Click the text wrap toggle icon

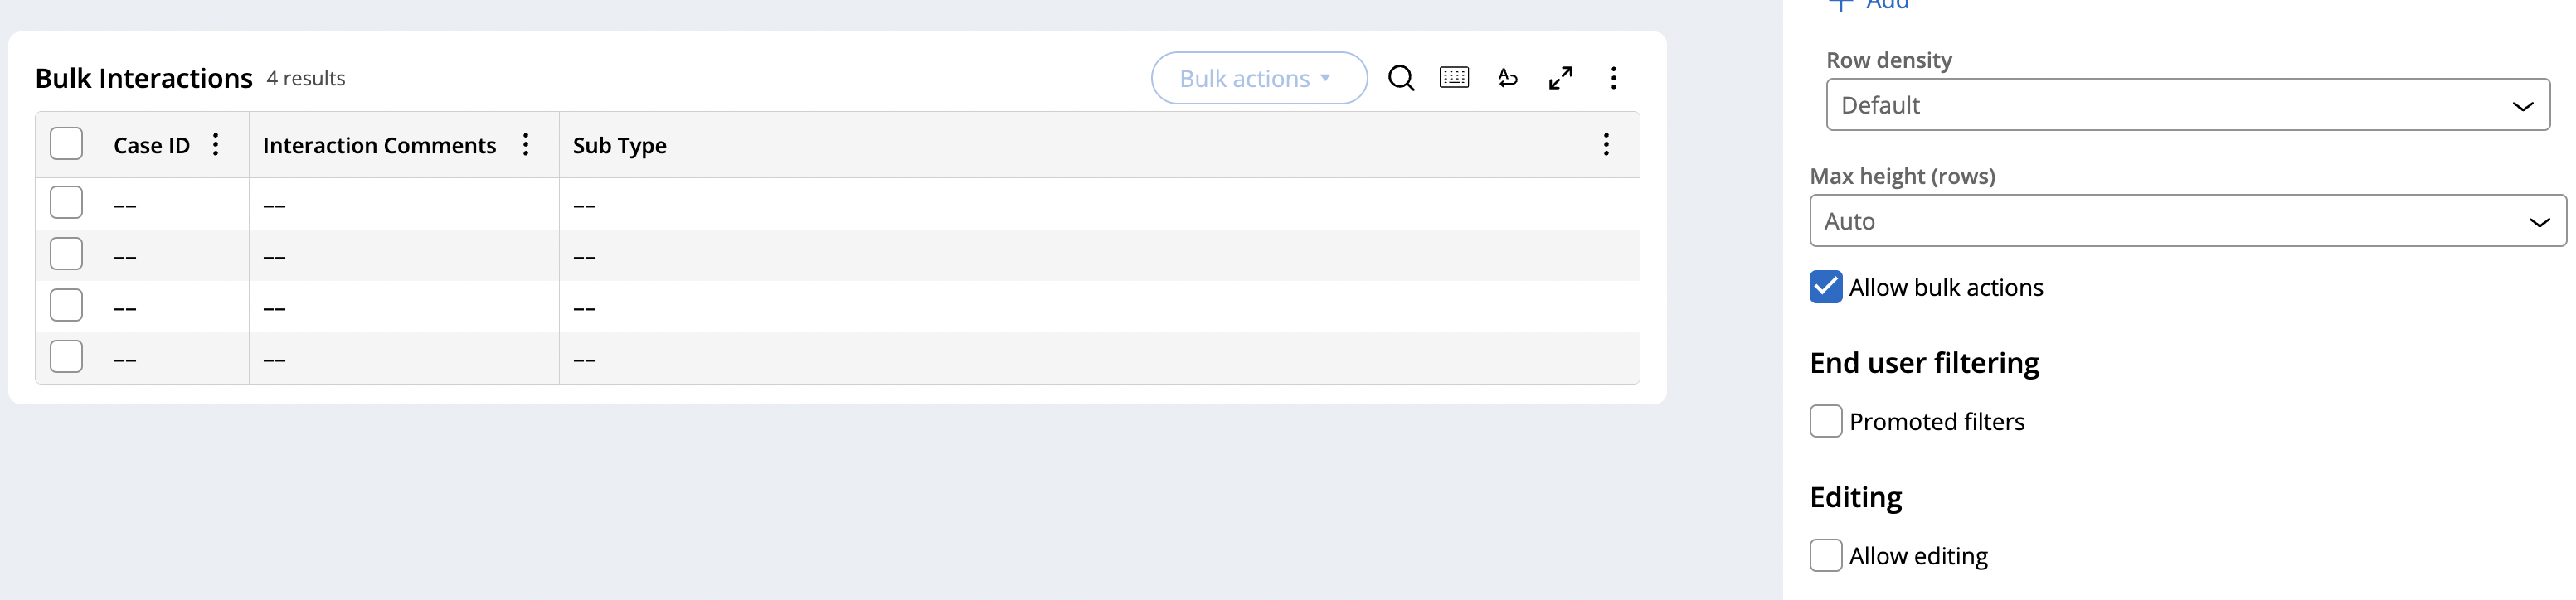click(x=1508, y=78)
